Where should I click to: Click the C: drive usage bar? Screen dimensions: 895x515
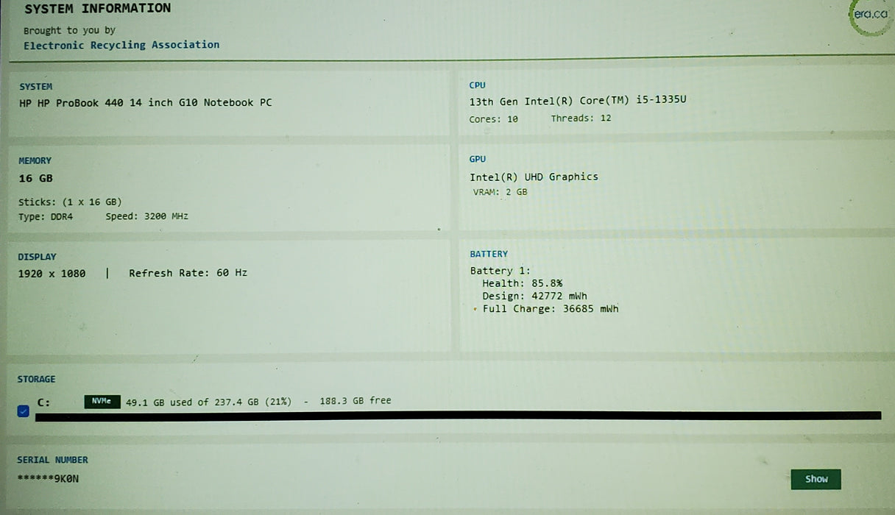point(458,416)
